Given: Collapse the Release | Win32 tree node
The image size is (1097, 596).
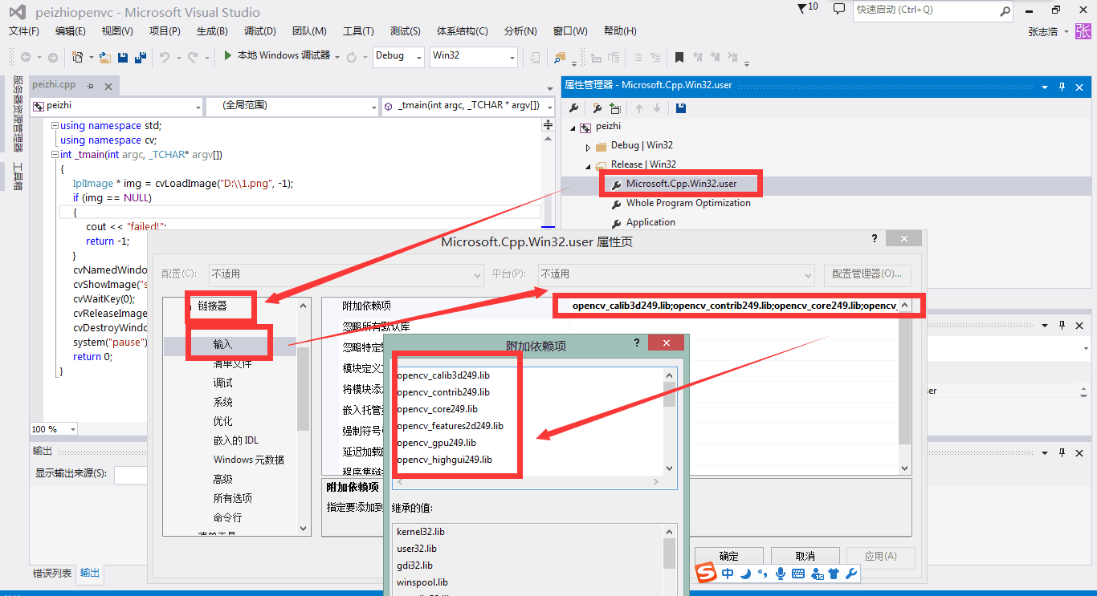Looking at the screenshot, I should [x=588, y=165].
